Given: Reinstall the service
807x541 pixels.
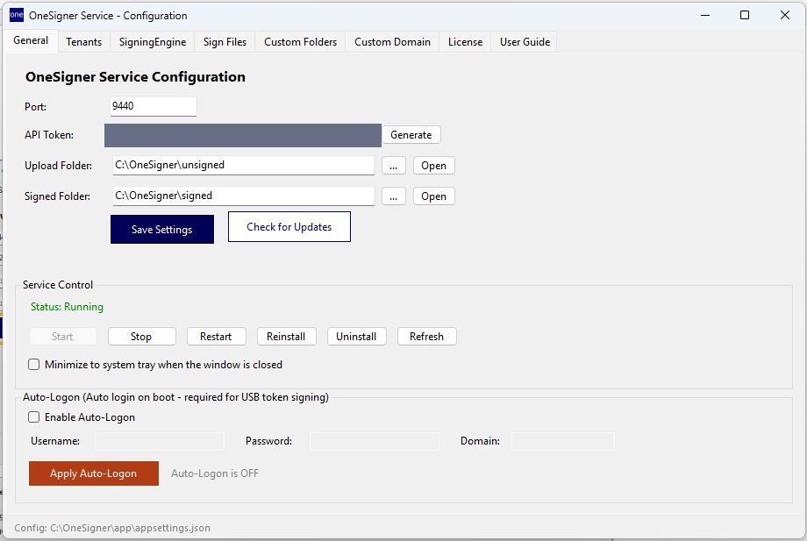Looking at the screenshot, I should point(286,337).
